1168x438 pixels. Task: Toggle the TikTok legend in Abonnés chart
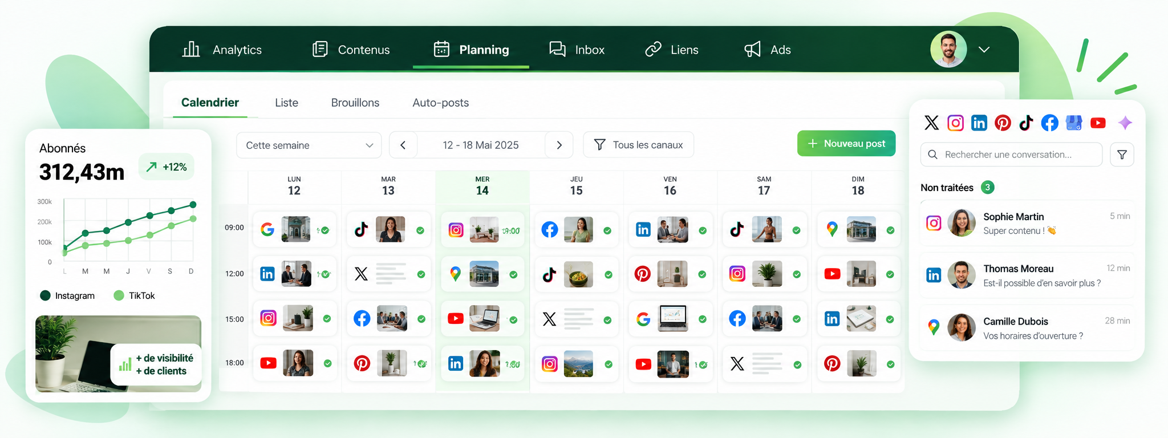click(x=135, y=295)
